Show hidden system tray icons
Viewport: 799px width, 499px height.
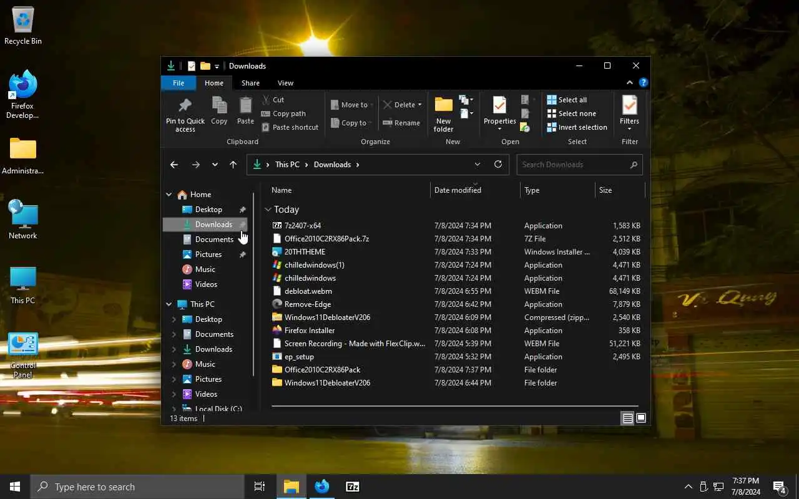coord(689,487)
